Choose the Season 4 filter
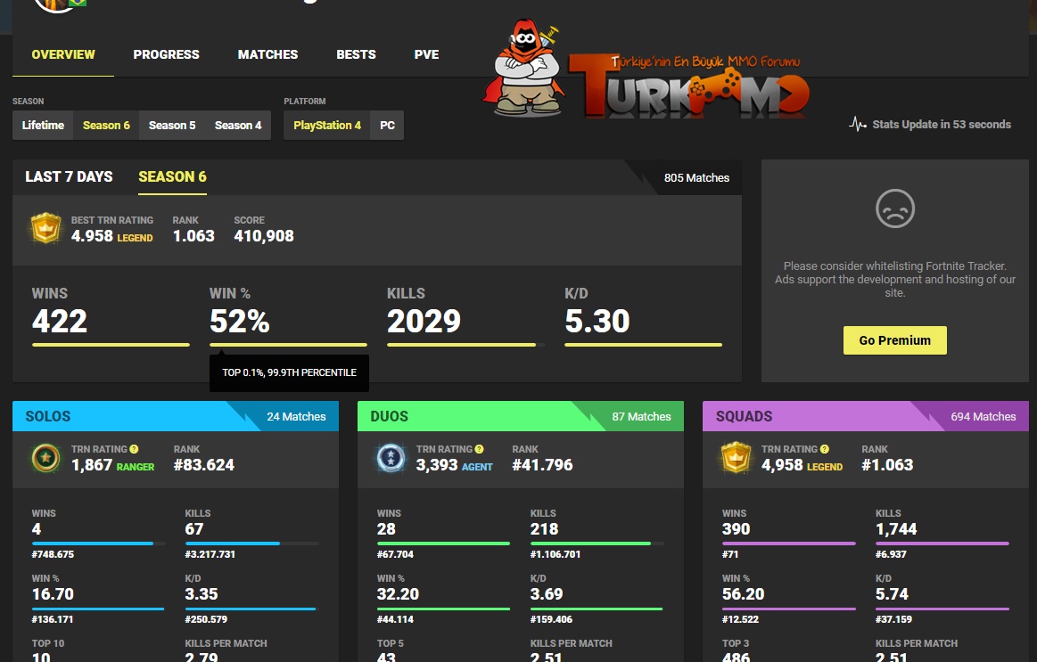 tap(238, 125)
